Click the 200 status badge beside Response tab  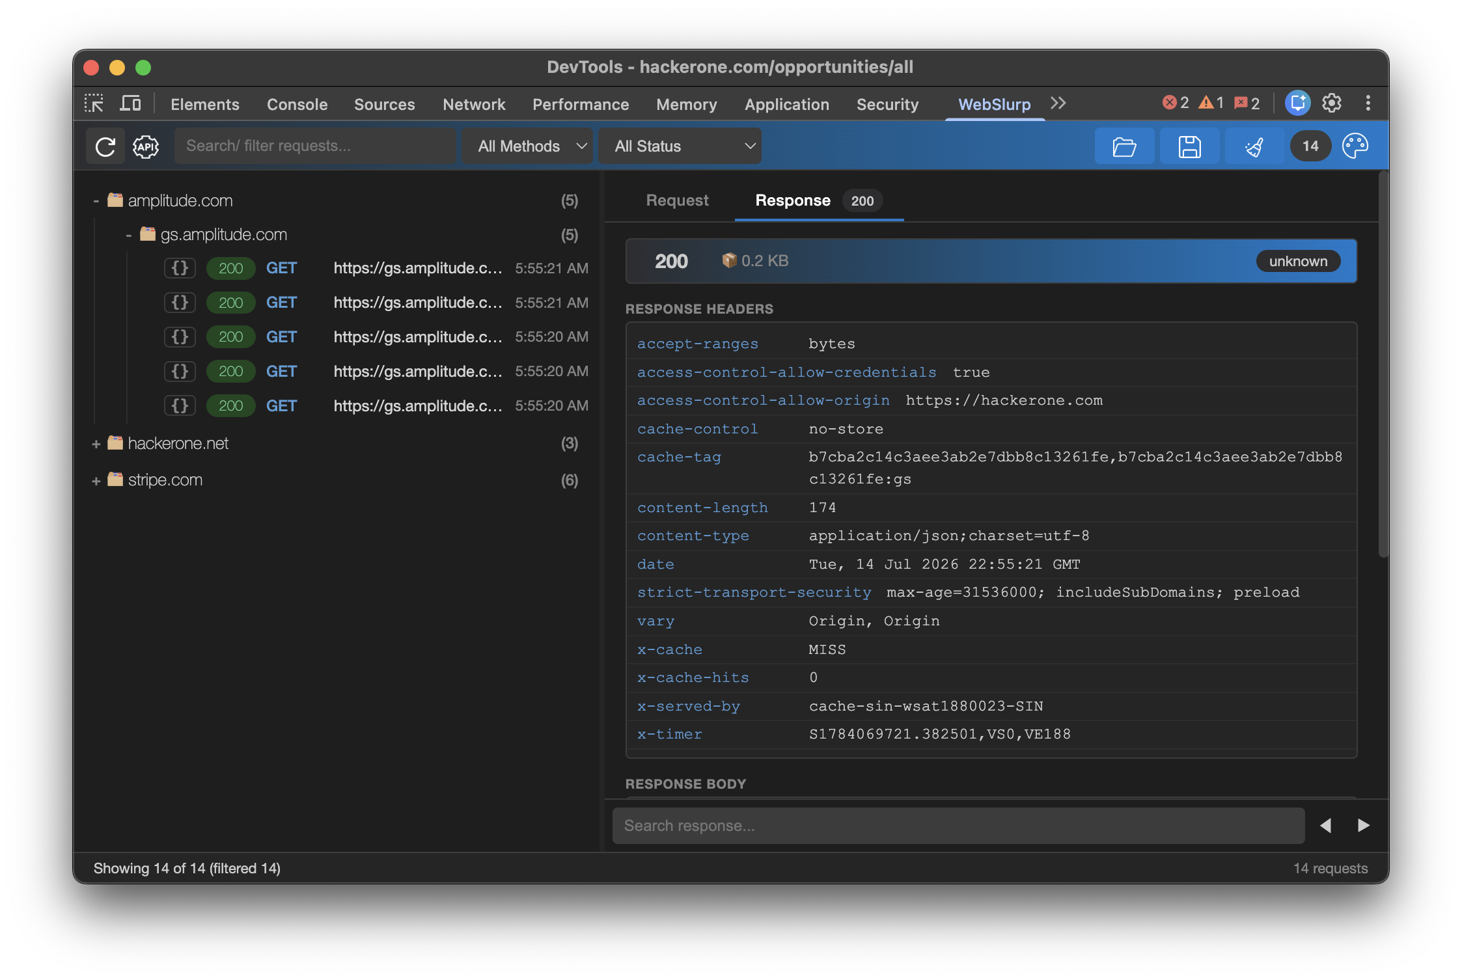click(x=862, y=201)
